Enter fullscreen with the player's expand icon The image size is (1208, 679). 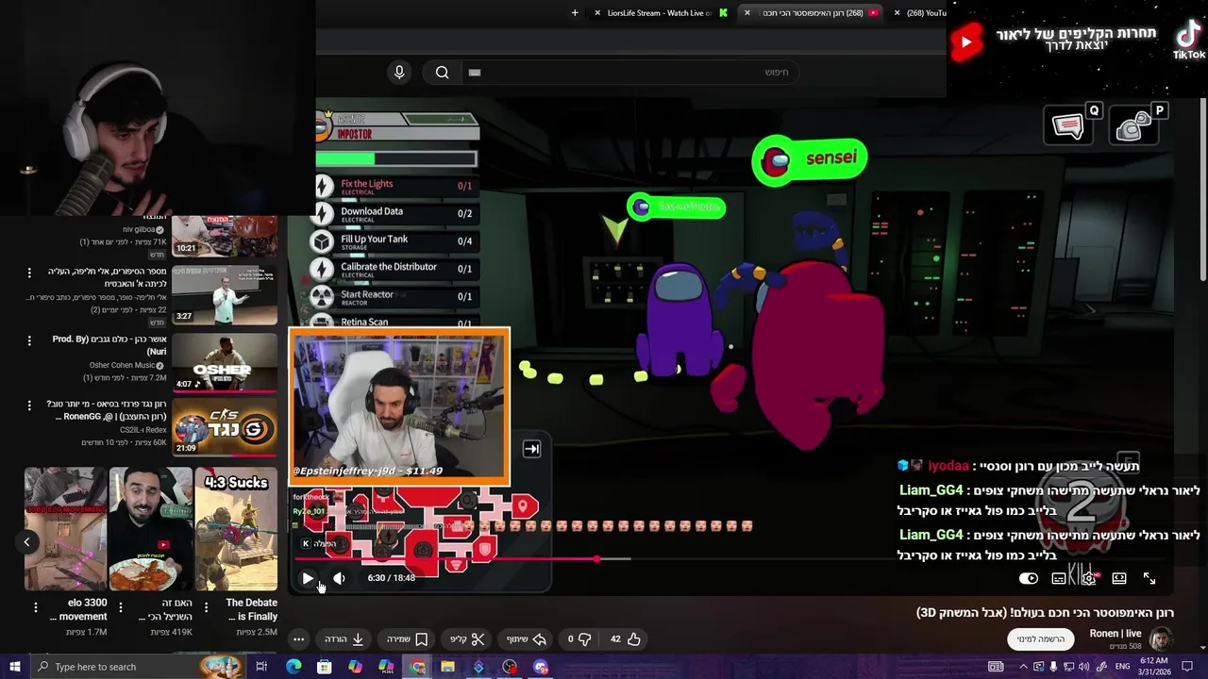[1149, 578]
